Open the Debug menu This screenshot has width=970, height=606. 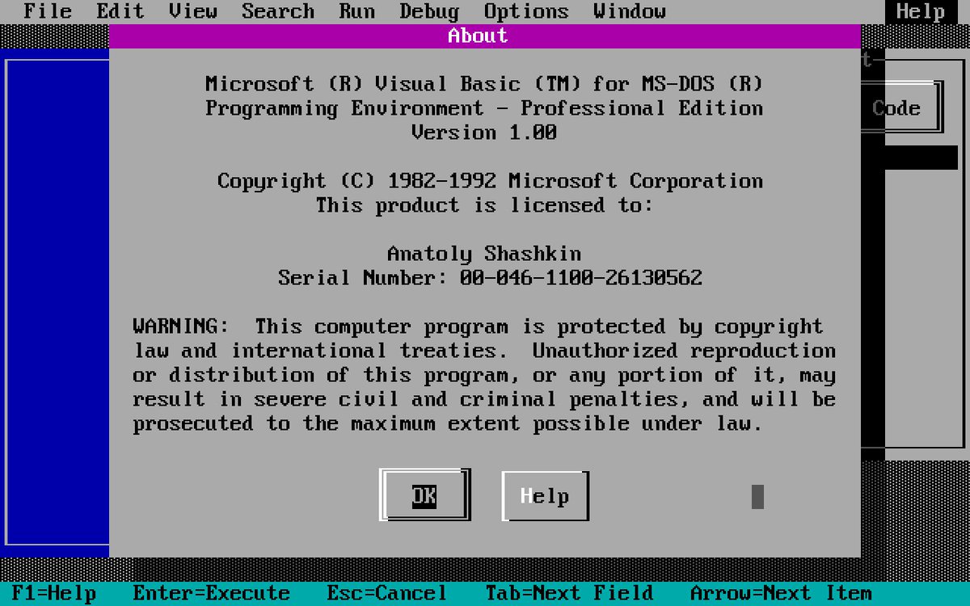[x=429, y=11]
